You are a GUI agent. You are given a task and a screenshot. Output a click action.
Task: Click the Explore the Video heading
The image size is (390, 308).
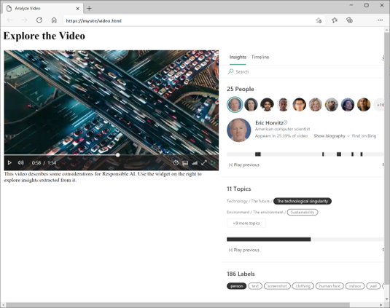[x=44, y=36]
